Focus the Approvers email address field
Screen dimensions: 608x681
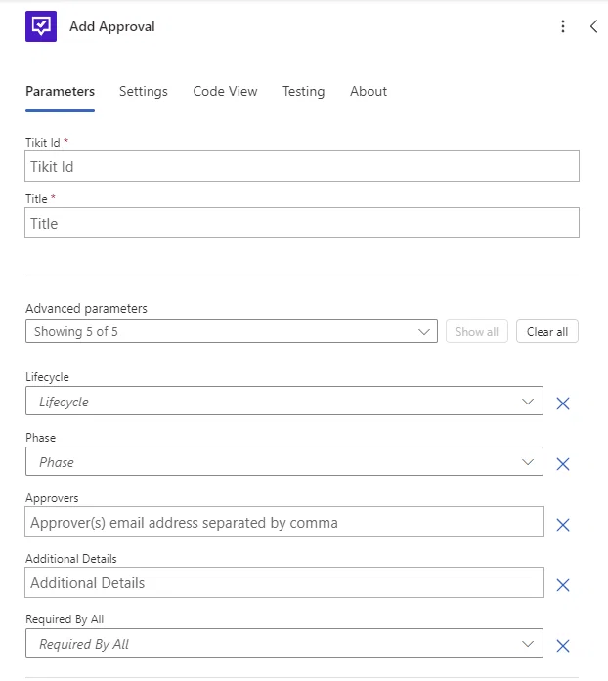[x=284, y=522]
